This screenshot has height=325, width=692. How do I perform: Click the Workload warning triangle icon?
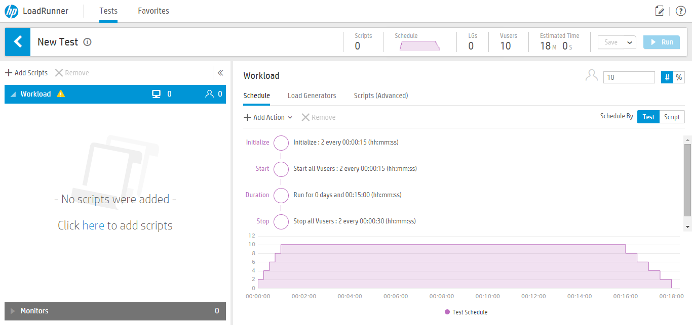click(61, 94)
